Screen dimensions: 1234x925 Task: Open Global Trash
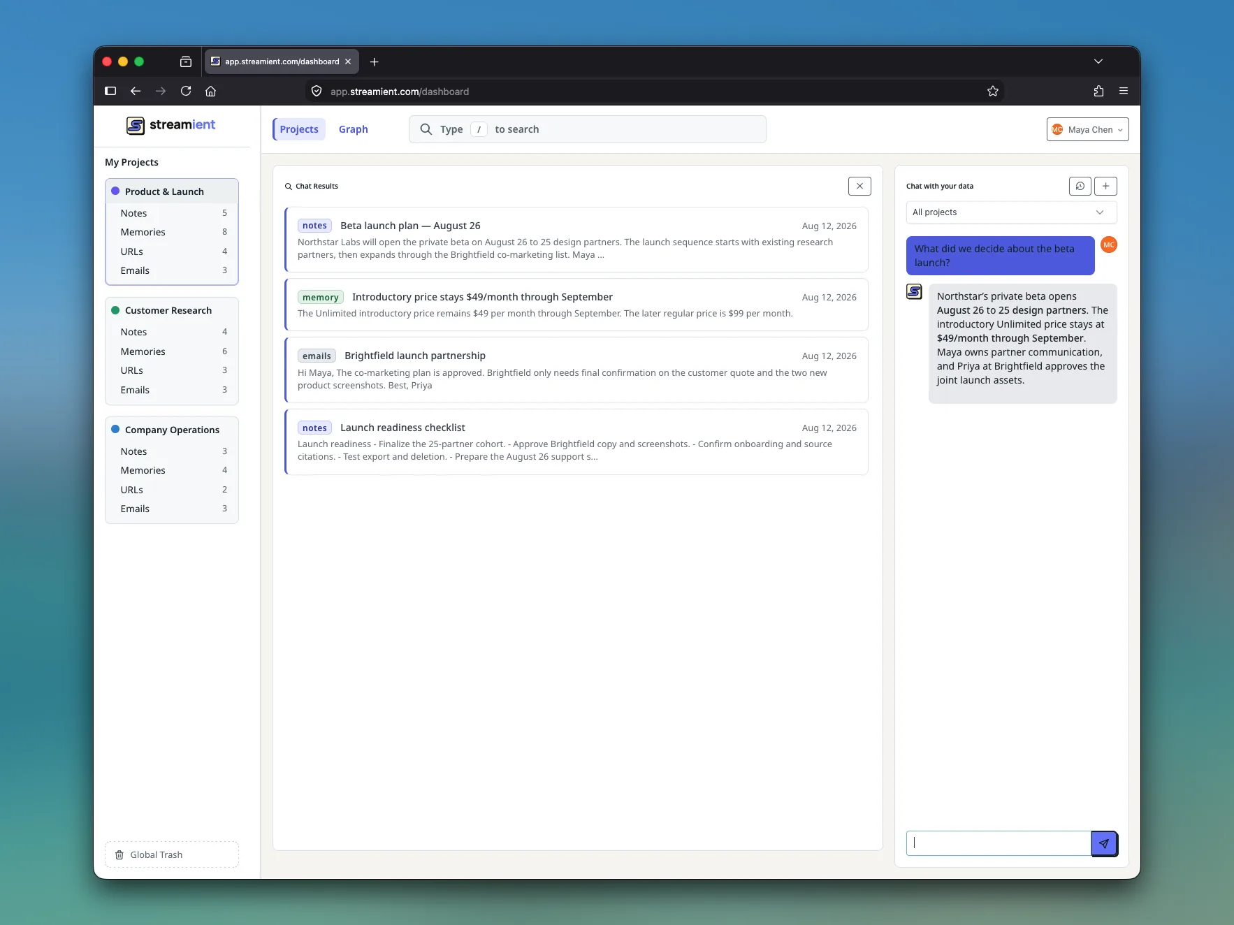click(172, 854)
